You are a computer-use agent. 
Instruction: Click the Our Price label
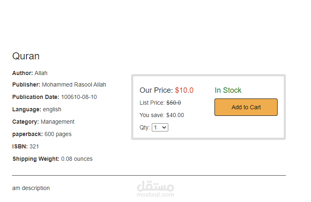[156, 90]
